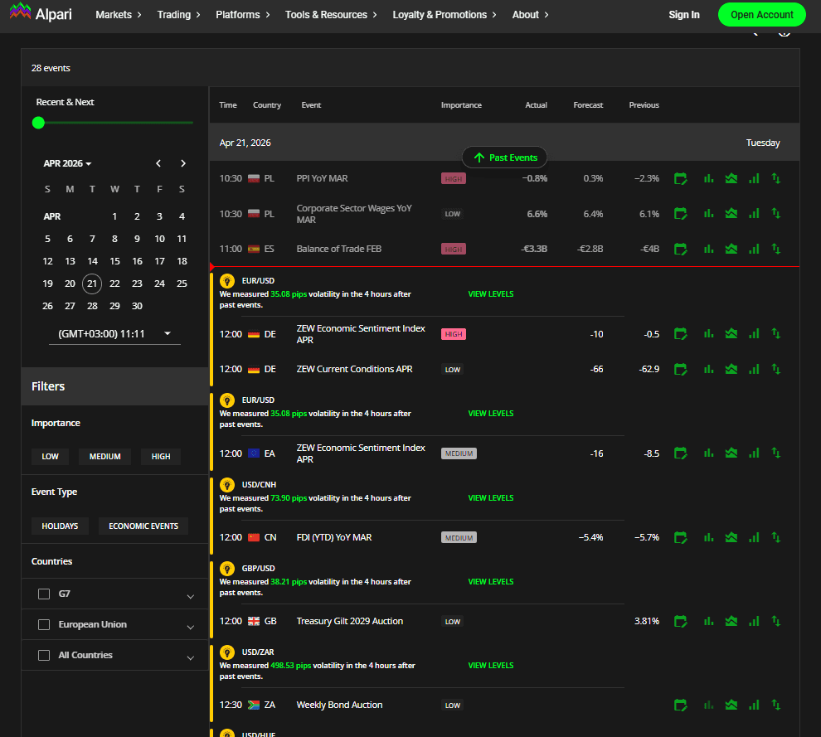Screen dimensions: 821x737
Task: Click up-down arrows icon for Treasury Gilt 2029 Auction
Action: pyautogui.click(x=776, y=621)
